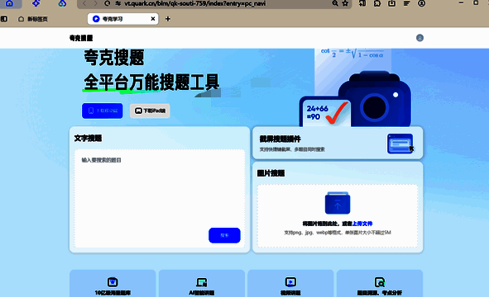Screen dimensions: 489x297
Task: Click the screenshot tool icon left of extensions
Action: click(362, 3)
